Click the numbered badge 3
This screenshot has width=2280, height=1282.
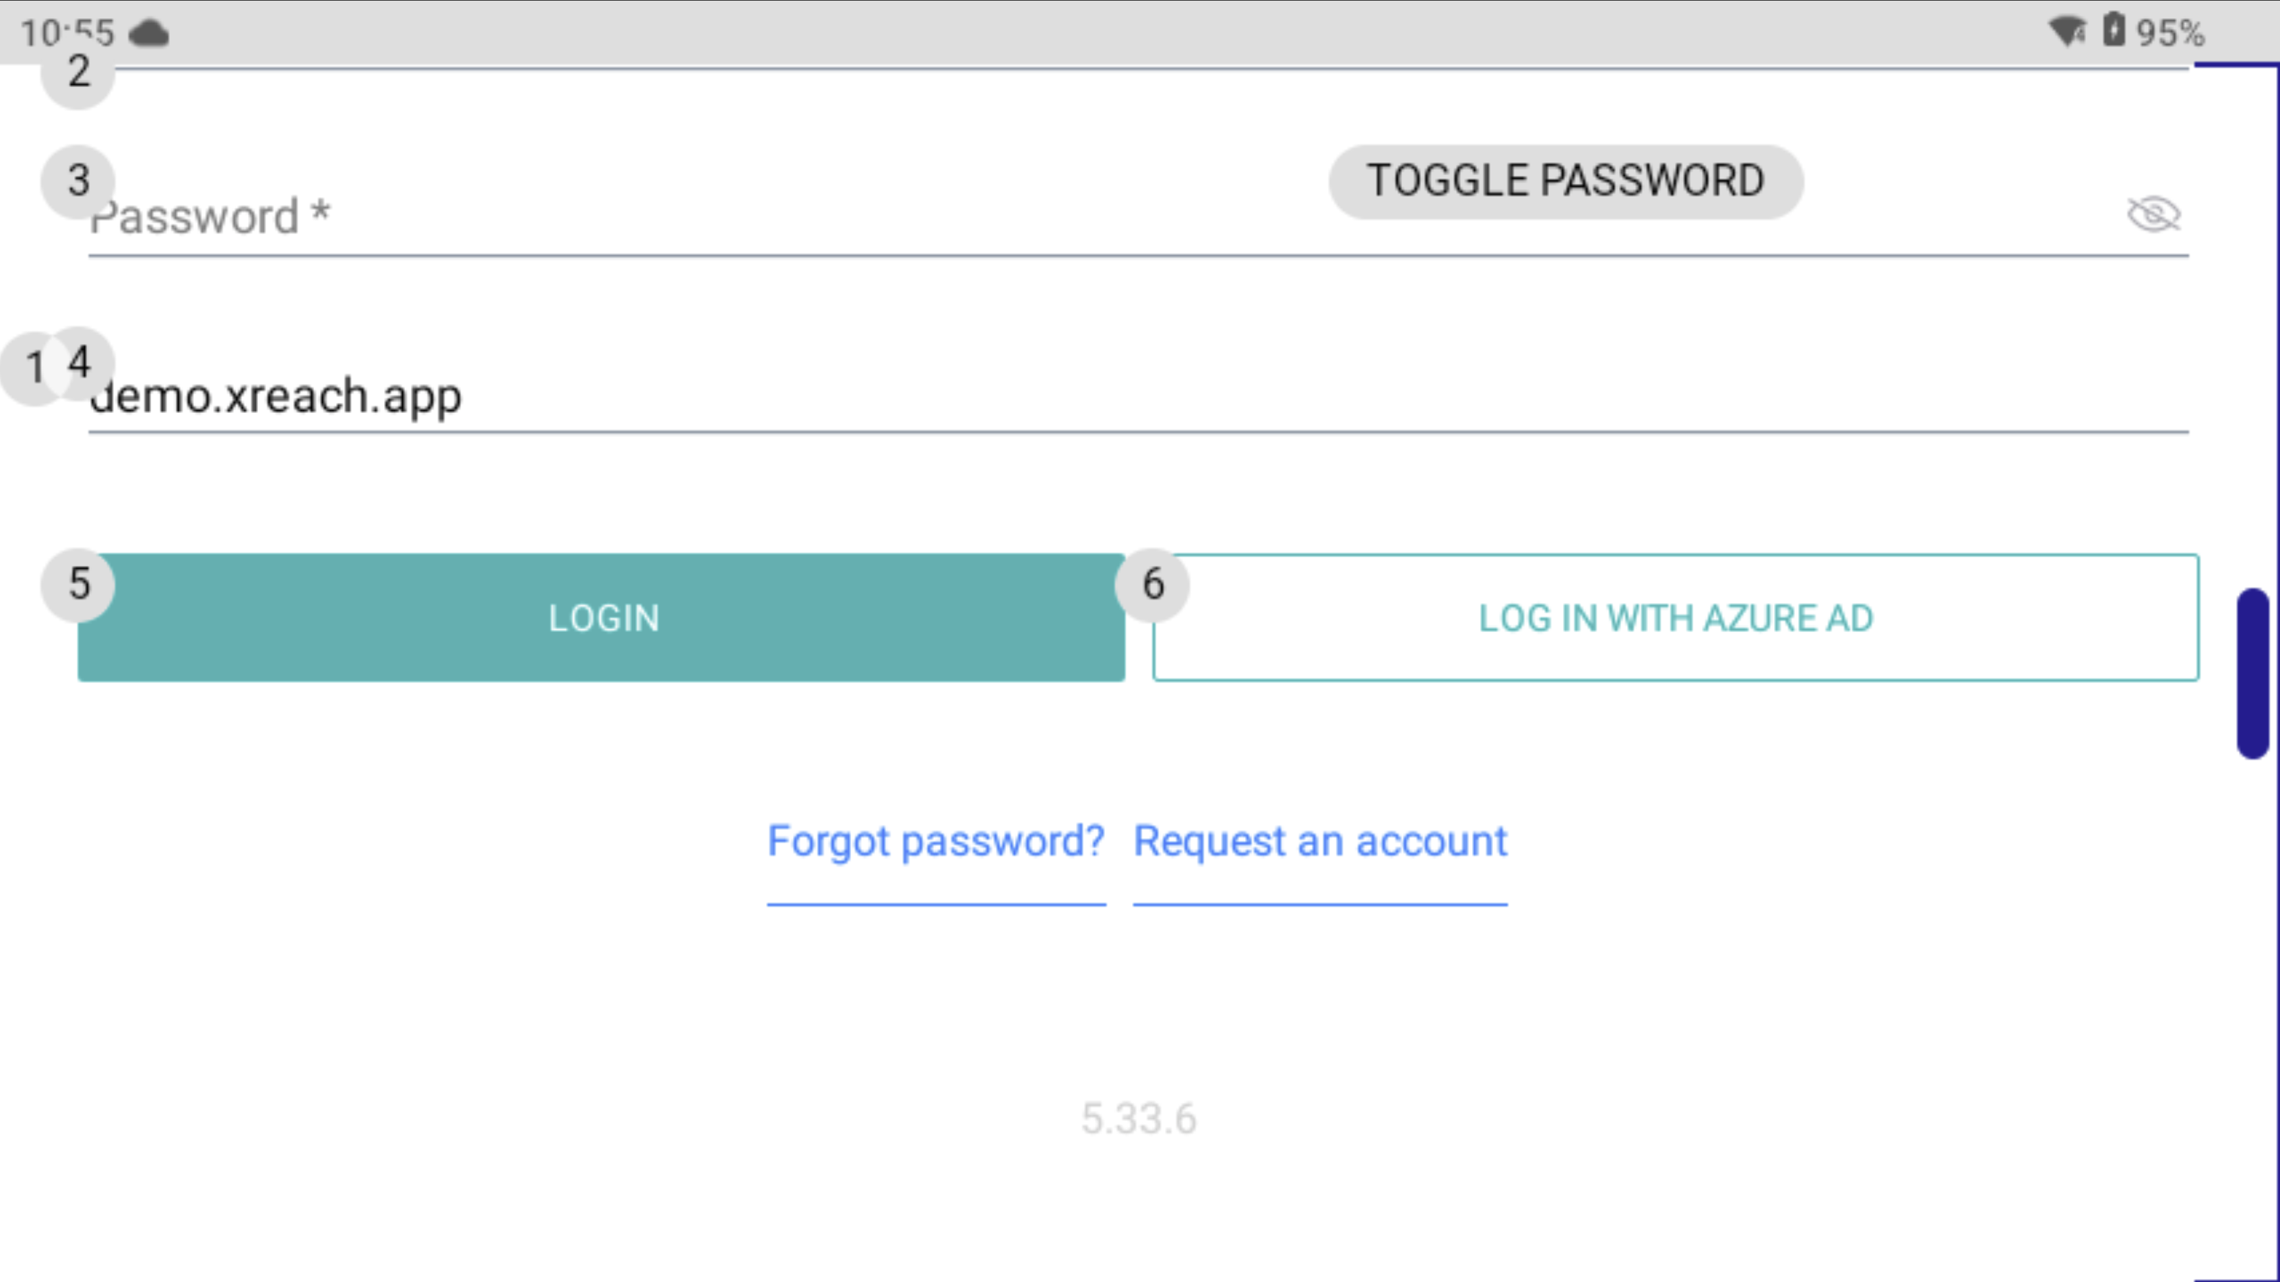click(x=78, y=181)
